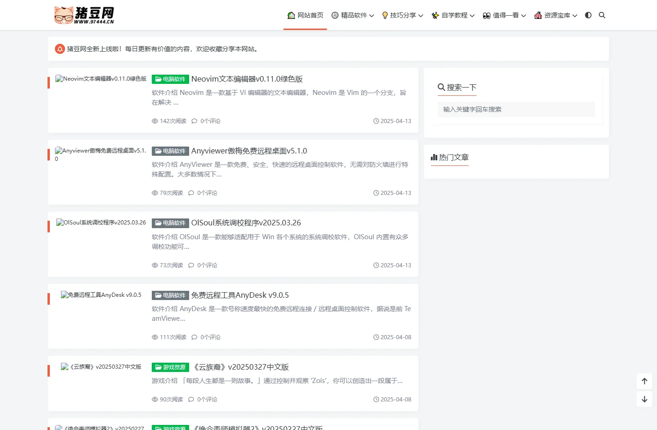Open the 猪豆网 site logo
This screenshot has width=657, height=430.
point(84,15)
